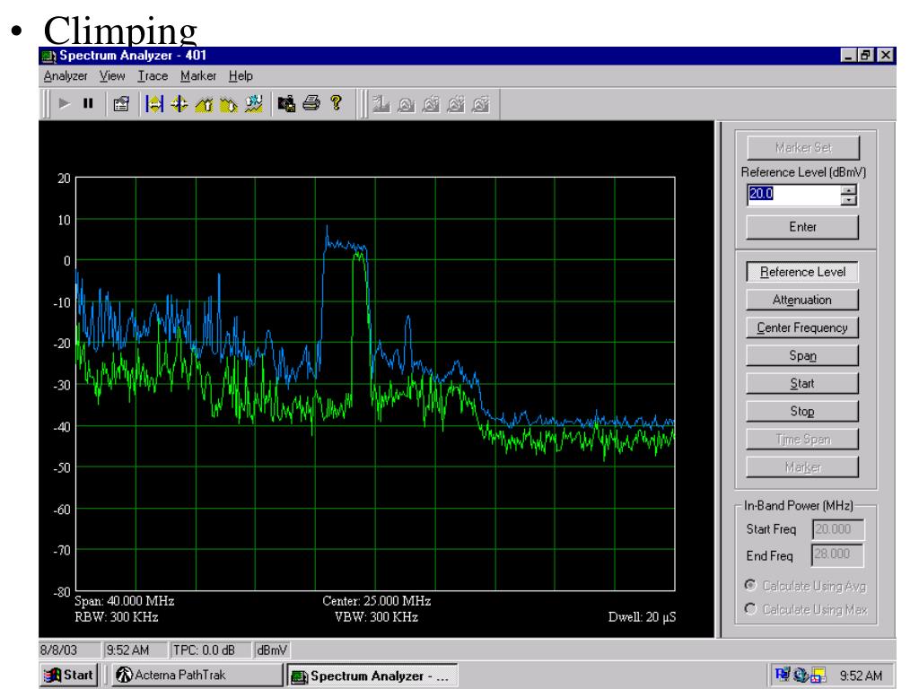This screenshot has width=919, height=689.
Task: Click the Attenuation button
Action: (x=802, y=300)
